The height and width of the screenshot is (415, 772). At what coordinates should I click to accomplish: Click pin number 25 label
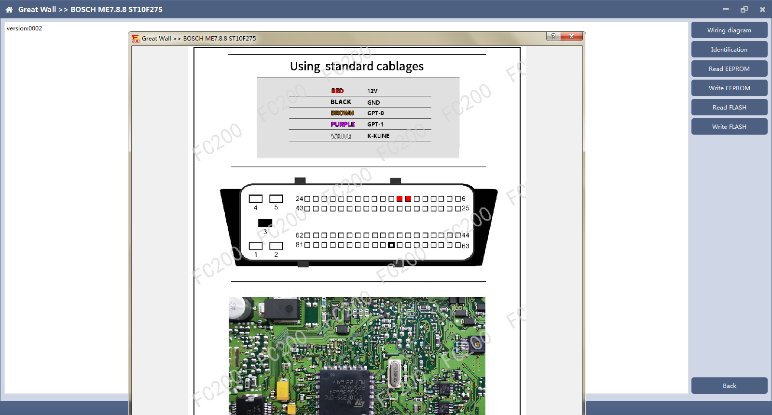(466, 208)
